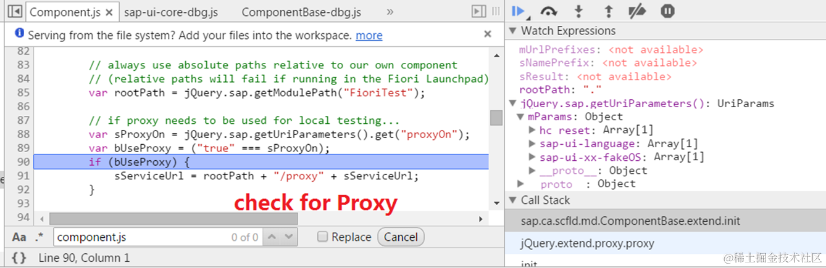Cancel the search bar
This screenshot has height=268, width=826.
coord(401,237)
